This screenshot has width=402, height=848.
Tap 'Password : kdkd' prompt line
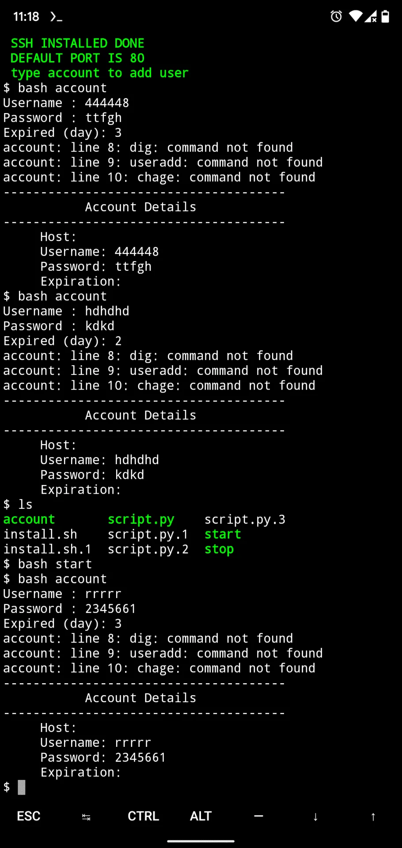pyautogui.click(x=59, y=326)
